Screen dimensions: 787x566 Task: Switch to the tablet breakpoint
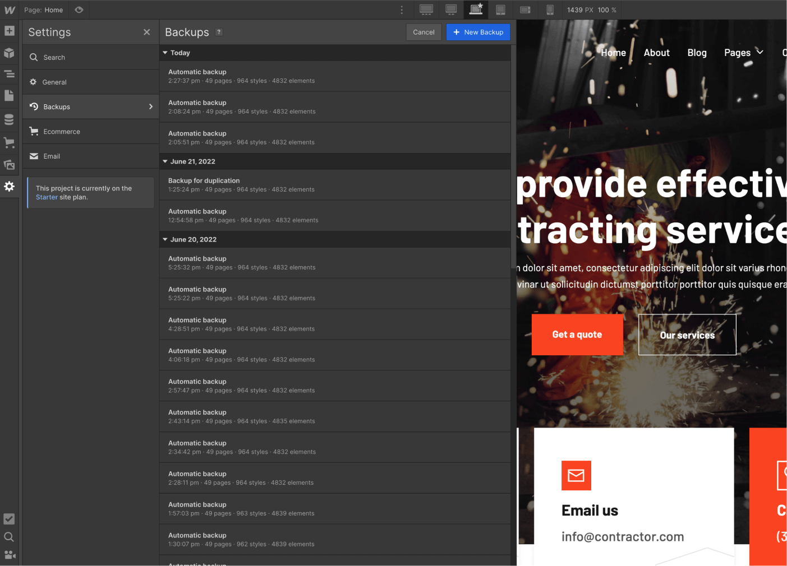500,10
